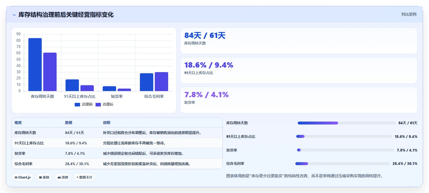Image resolution: width=429 pixels, height=193 pixels.
Task: Click the 库存周转天数 label beside its progress bar
Action: (x=237, y=123)
